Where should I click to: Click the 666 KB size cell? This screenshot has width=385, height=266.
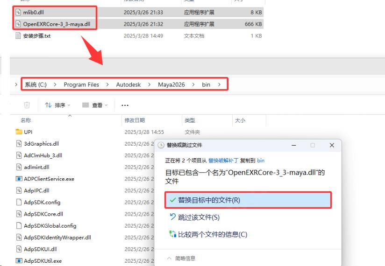(253, 24)
